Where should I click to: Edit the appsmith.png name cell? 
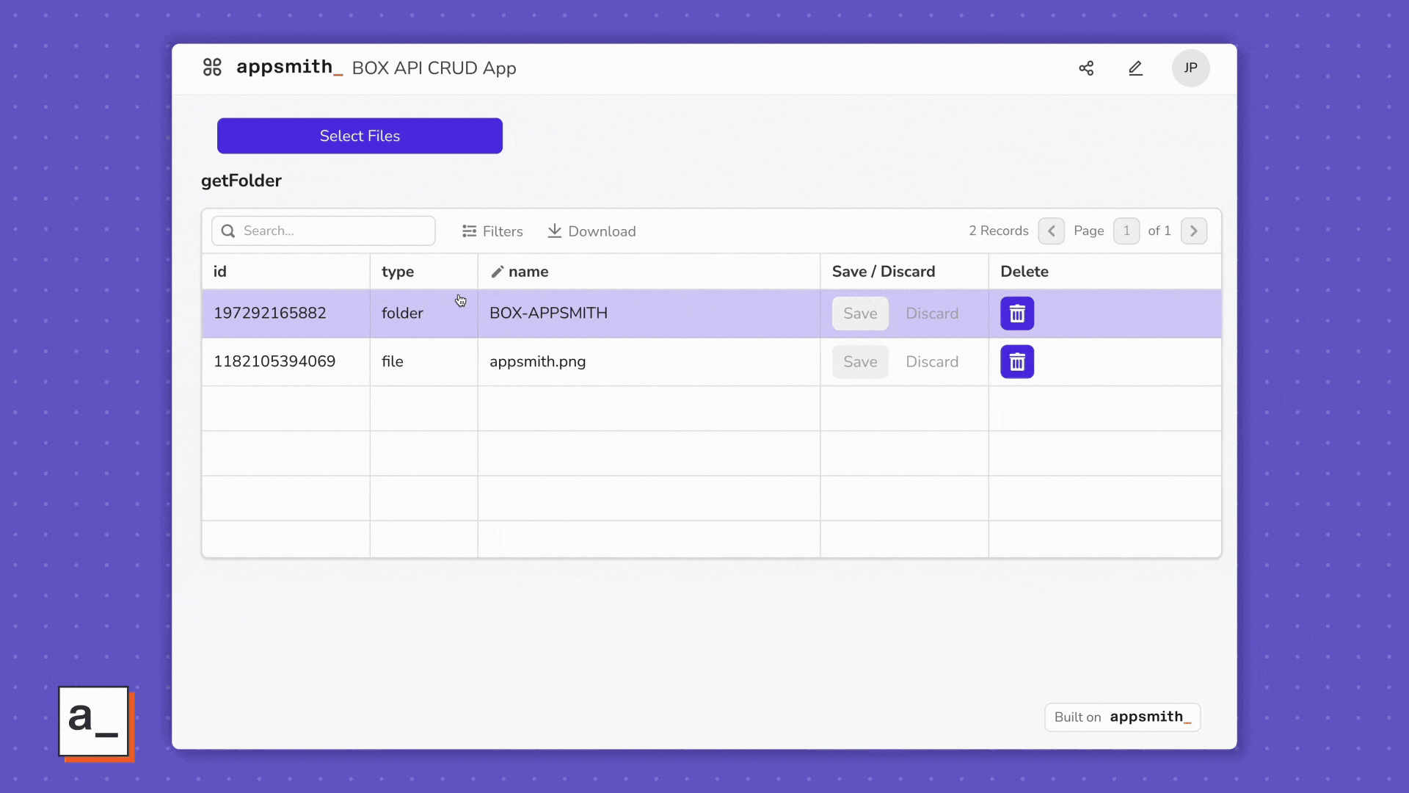tap(649, 362)
